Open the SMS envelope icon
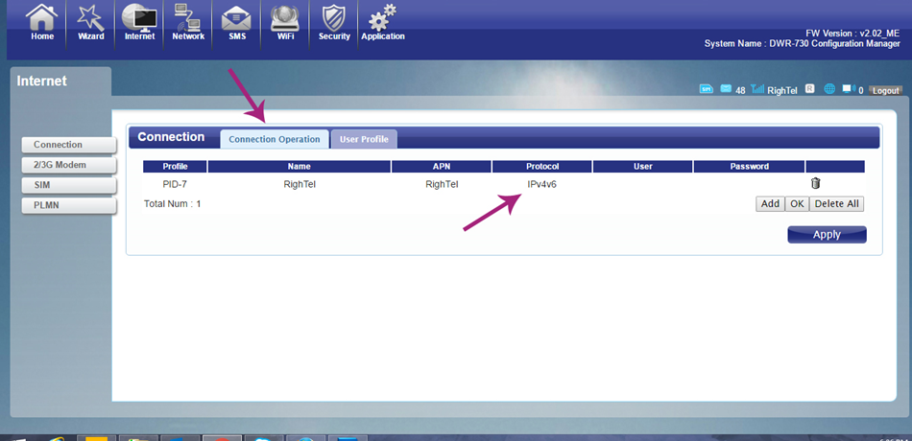The image size is (912, 441). pyautogui.click(x=236, y=22)
